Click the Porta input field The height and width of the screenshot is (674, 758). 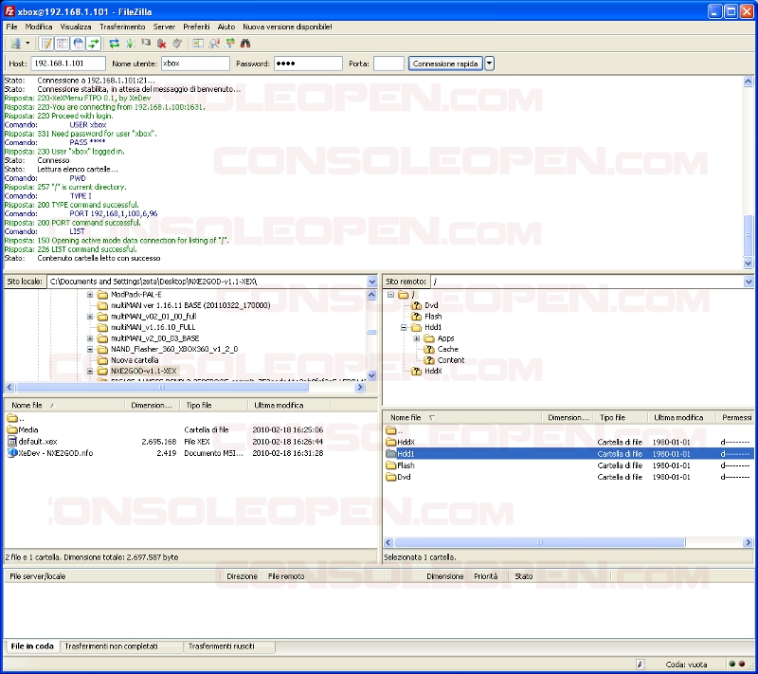(388, 64)
